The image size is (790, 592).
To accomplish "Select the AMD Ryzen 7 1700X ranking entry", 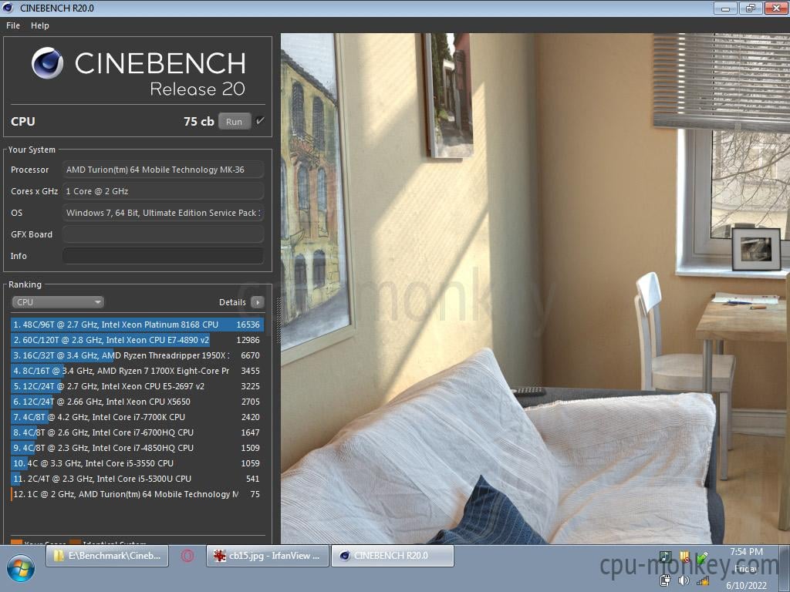I will (137, 371).
